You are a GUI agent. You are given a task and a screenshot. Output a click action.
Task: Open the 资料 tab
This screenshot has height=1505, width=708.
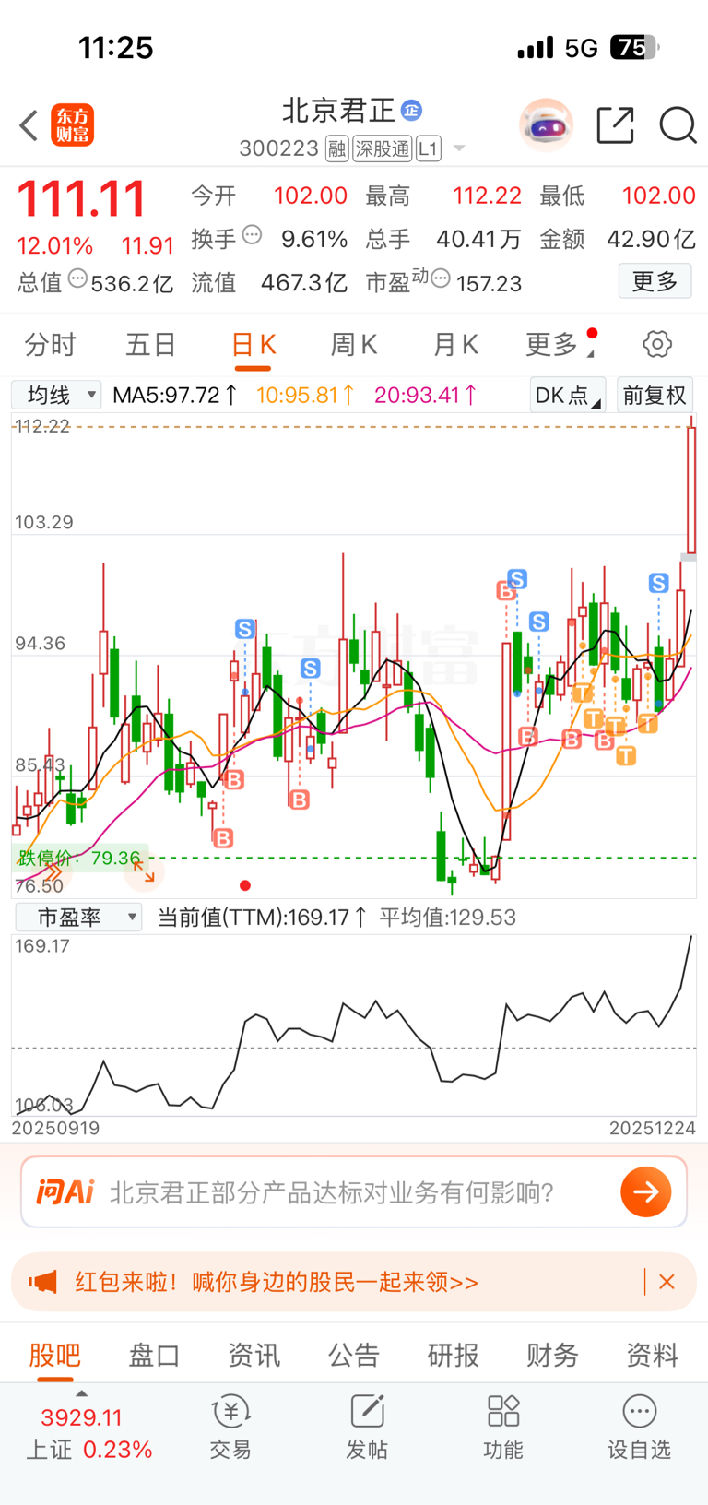[x=652, y=1355]
